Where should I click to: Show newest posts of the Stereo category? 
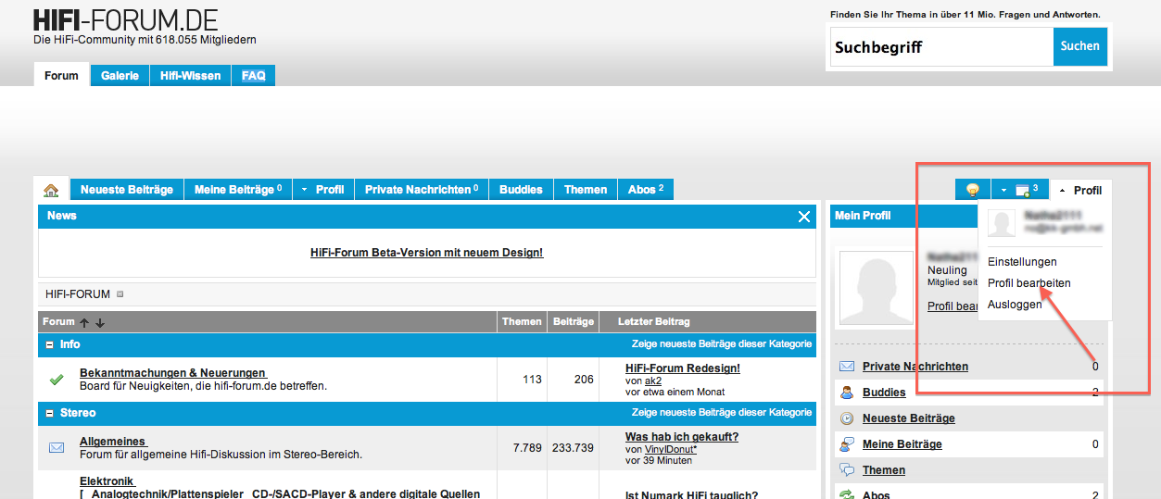[x=722, y=413]
